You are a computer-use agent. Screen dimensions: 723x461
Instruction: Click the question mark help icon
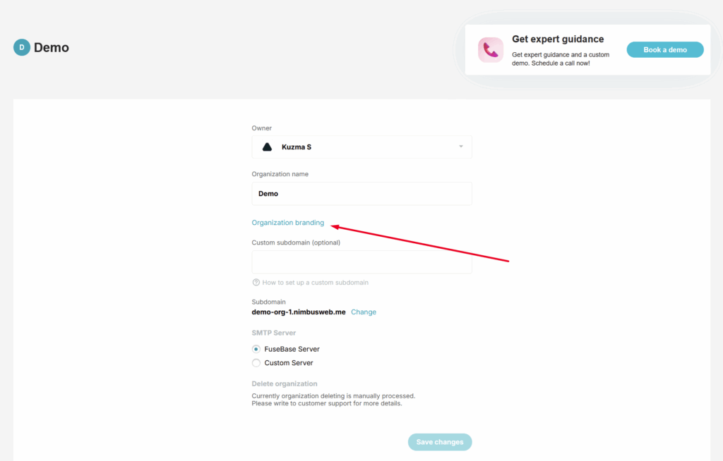click(256, 283)
